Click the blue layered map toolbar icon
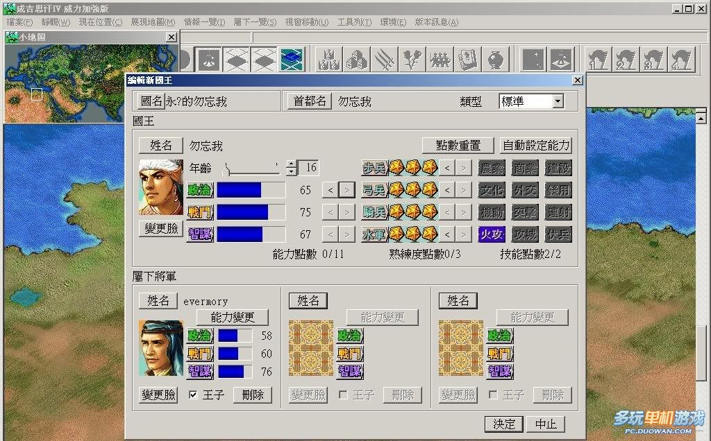The height and width of the screenshot is (441, 711). tap(291, 60)
